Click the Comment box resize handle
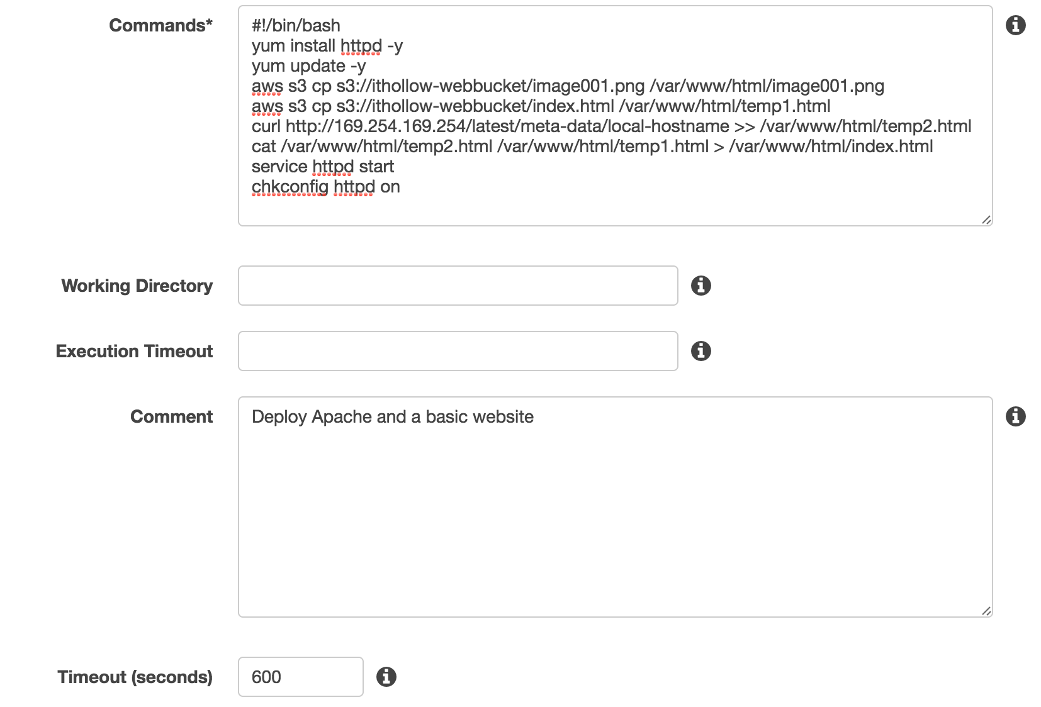Image resolution: width=1041 pixels, height=707 pixels. tap(986, 611)
